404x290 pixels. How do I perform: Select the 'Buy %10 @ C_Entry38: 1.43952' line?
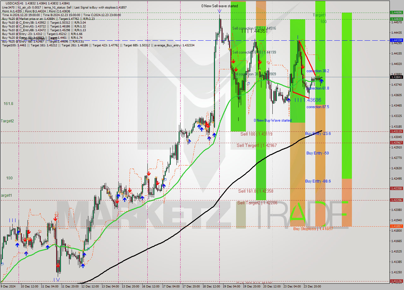point(44,23)
